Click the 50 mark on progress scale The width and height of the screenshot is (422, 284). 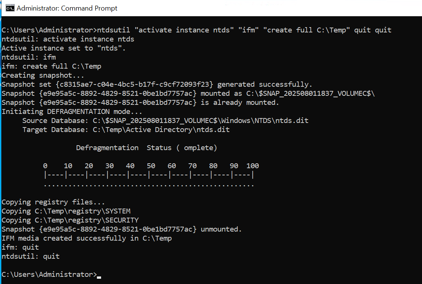[x=151, y=166]
